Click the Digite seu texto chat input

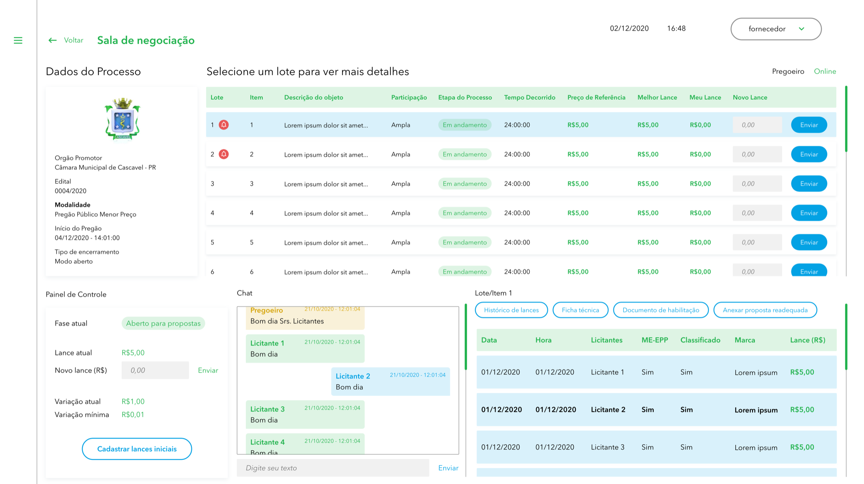pos(333,468)
